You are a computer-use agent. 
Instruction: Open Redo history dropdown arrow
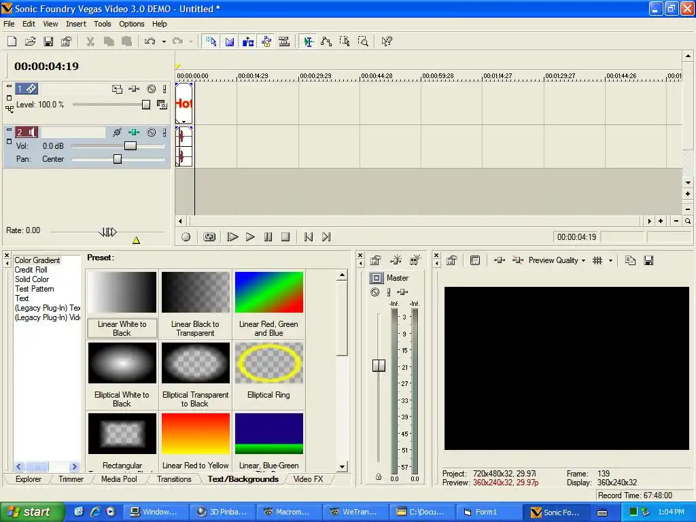coord(191,41)
